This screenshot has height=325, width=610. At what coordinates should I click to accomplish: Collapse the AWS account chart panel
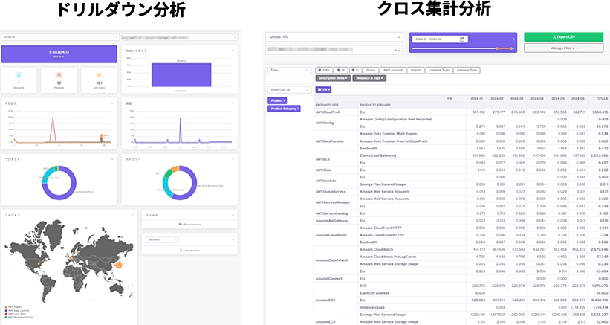tap(233, 51)
